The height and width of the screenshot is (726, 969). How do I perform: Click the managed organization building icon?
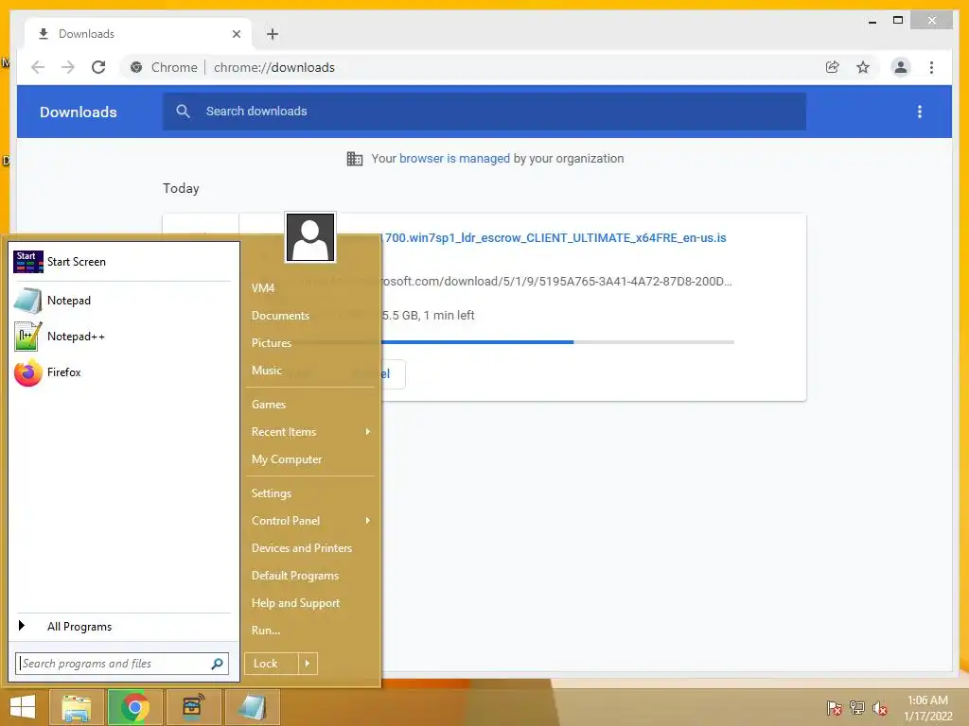[x=355, y=159]
